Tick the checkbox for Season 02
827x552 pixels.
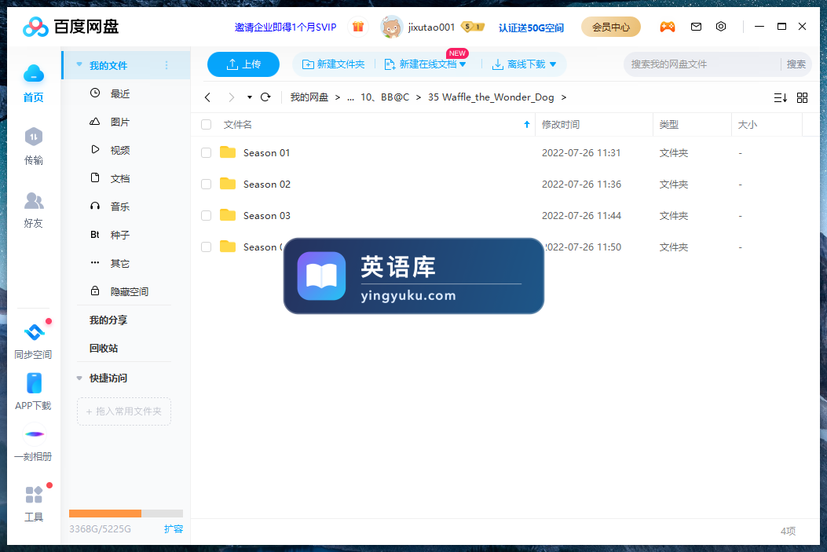coord(207,184)
